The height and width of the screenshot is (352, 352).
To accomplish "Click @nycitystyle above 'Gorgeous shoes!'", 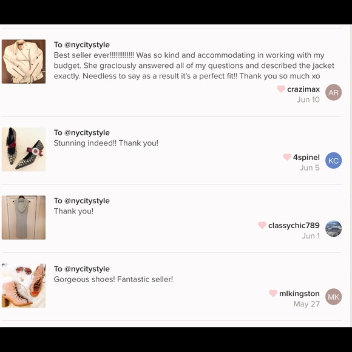I will click(x=87, y=269).
